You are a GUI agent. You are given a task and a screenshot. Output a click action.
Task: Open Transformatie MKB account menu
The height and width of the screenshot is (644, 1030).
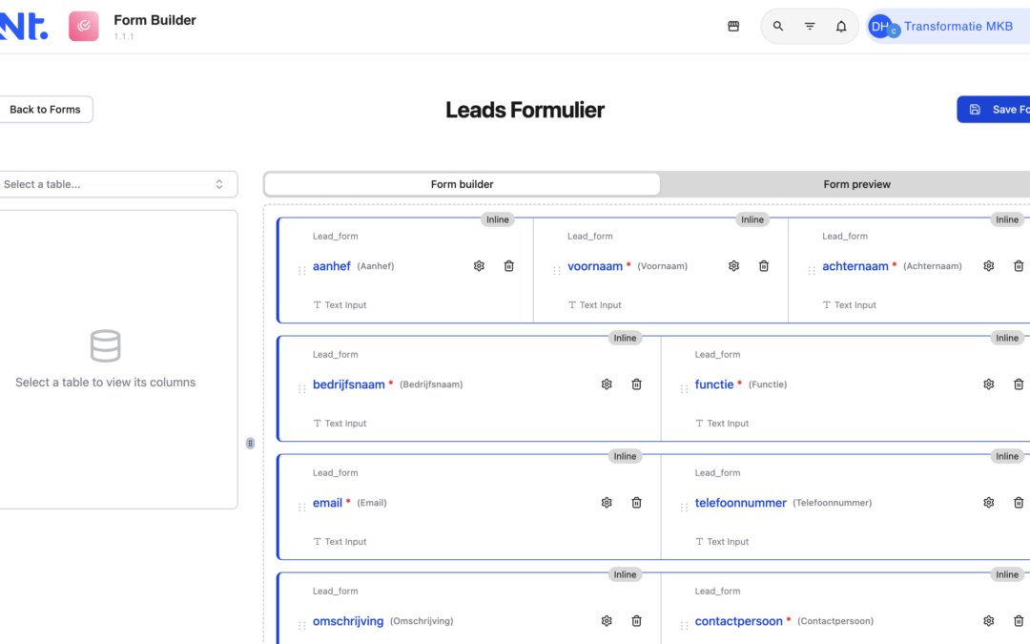[x=949, y=27]
